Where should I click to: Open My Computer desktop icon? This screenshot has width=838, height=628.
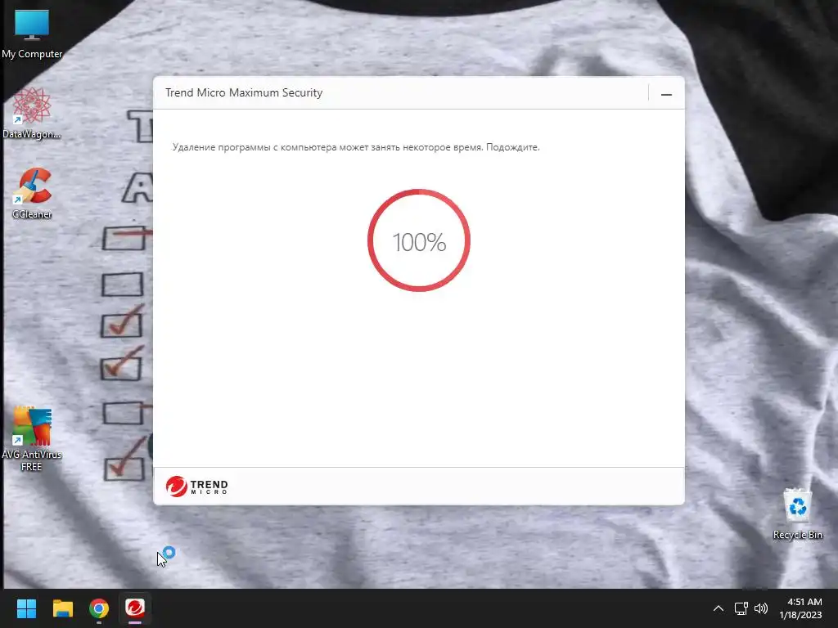click(32, 34)
